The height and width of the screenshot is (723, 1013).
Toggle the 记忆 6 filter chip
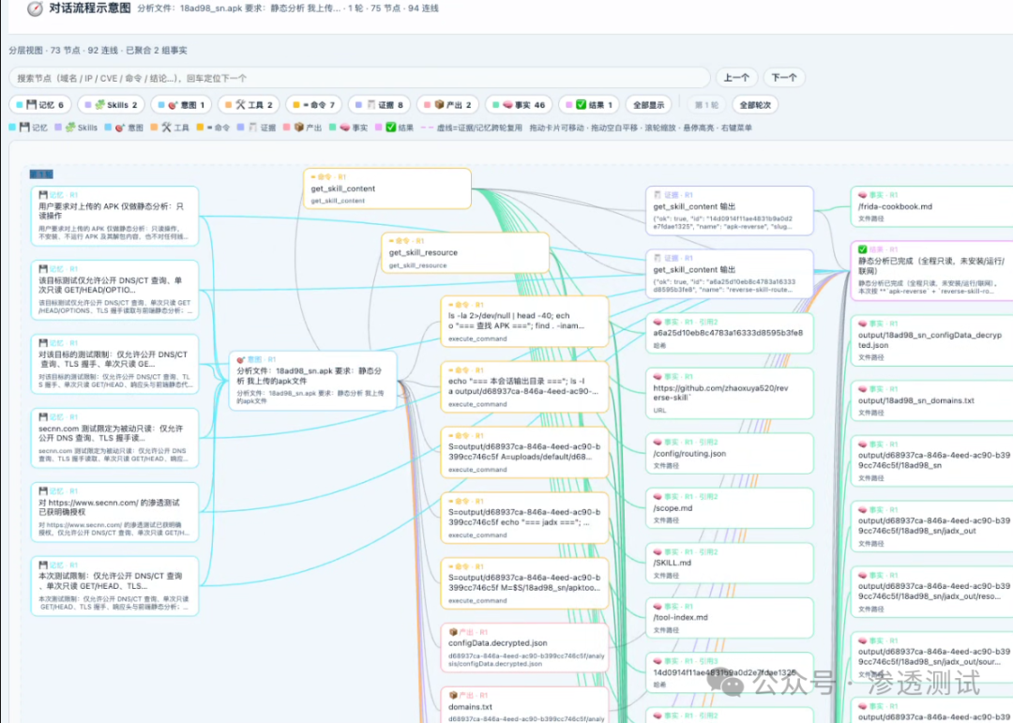coord(40,105)
